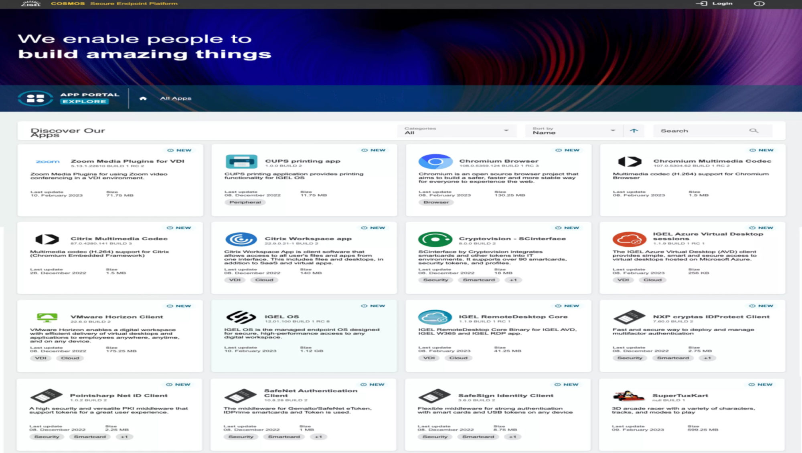Viewport: 802px width, 453px height.
Task: Open the Sort by Name dropdown
Action: click(x=573, y=131)
